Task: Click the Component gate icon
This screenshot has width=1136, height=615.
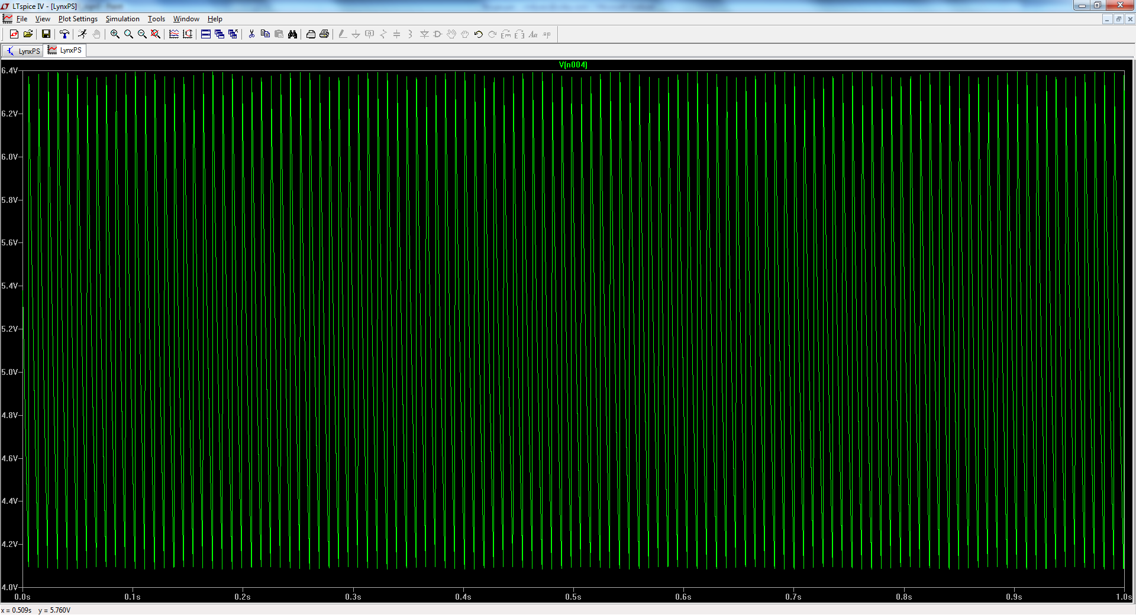Action: (x=438, y=34)
